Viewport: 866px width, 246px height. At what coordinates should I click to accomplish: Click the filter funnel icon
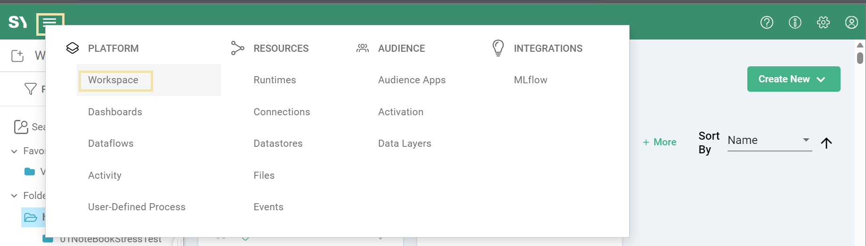click(30, 89)
